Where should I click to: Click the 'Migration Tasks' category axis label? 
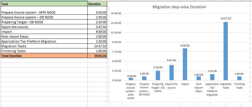[226, 86]
